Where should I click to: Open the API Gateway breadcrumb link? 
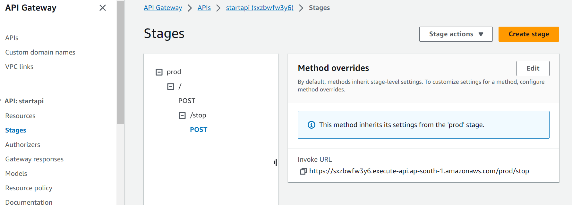163,8
